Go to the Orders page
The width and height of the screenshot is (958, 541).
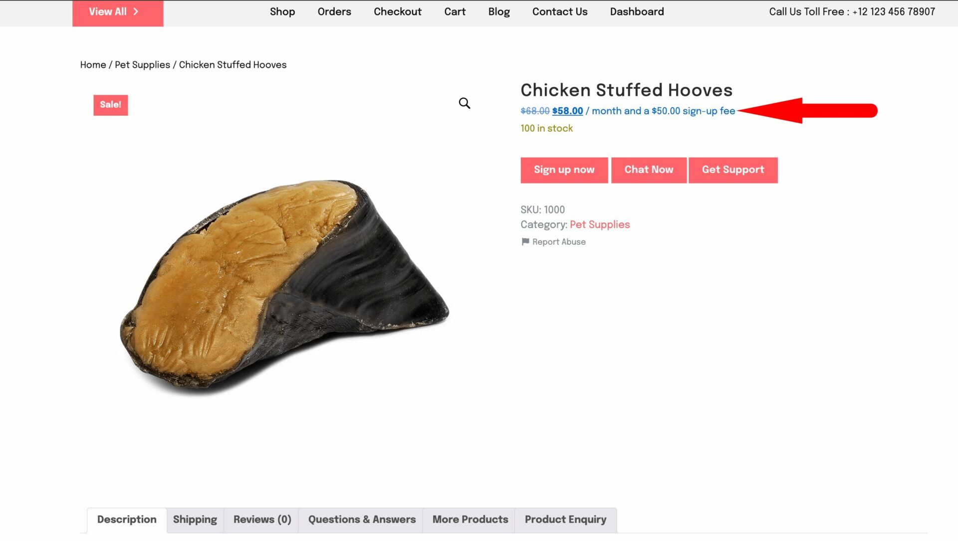tap(334, 12)
